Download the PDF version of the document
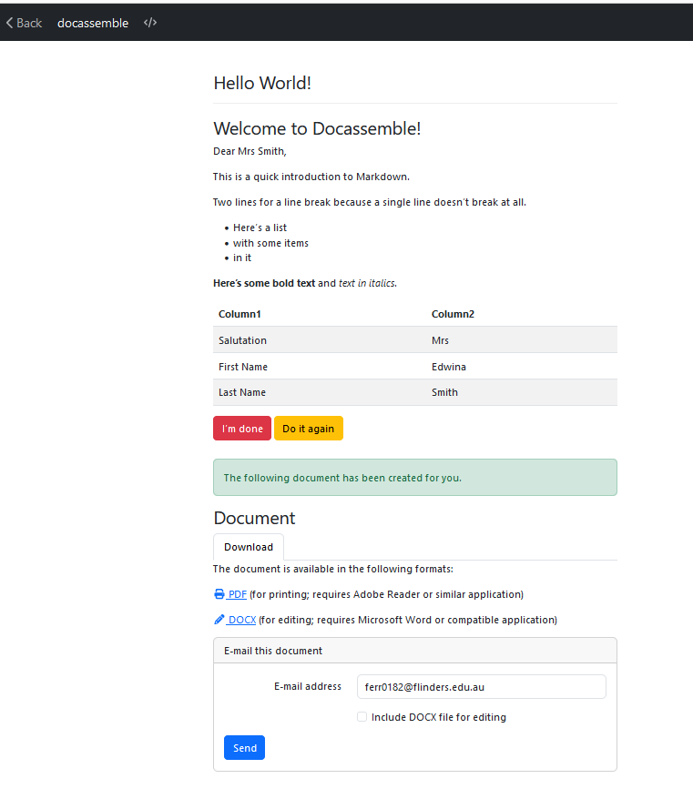The width and height of the screenshot is (693, 809). [x=234, y=593]
